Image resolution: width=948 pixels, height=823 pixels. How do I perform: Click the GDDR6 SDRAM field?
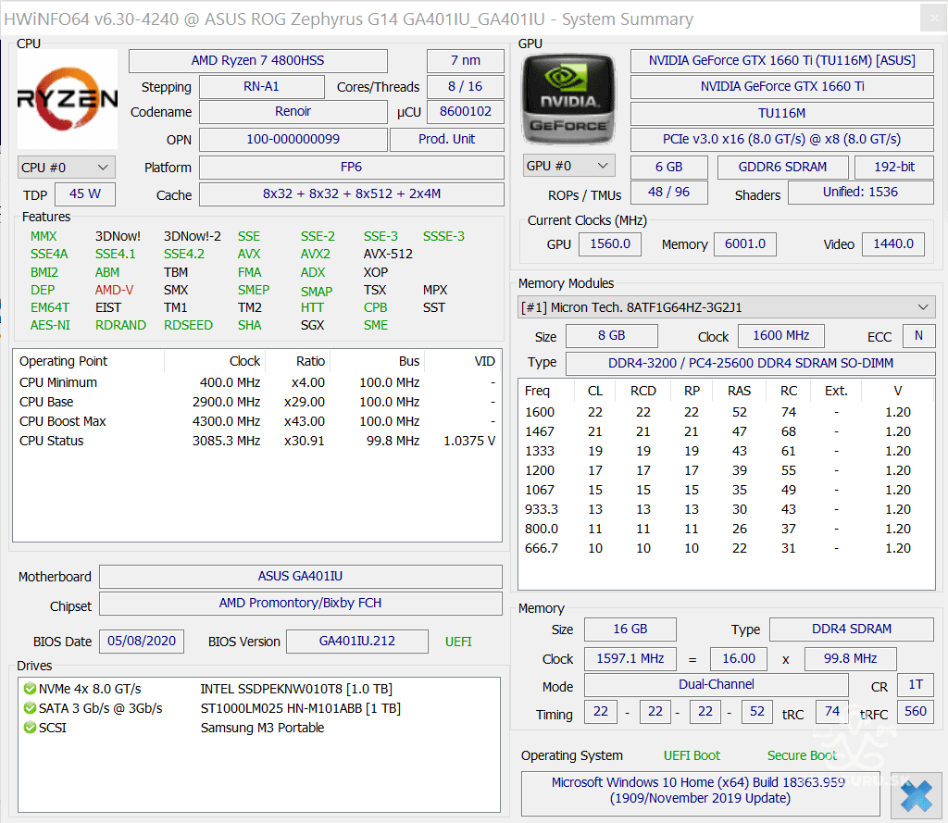pyautogui.click(x=782, y=167)
